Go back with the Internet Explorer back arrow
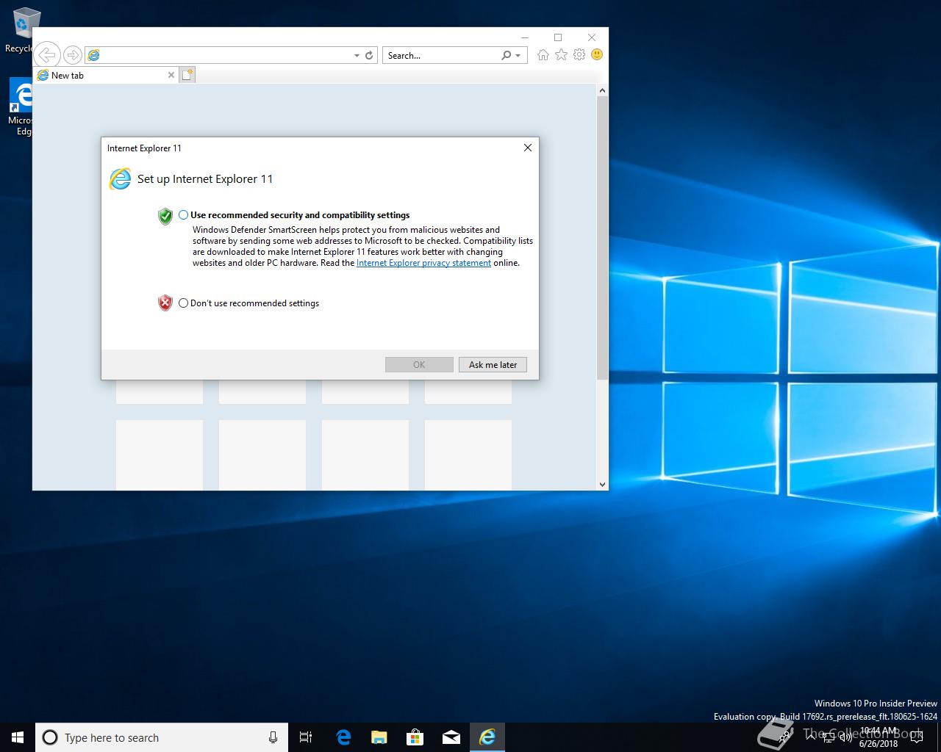 tap(46, 55)
